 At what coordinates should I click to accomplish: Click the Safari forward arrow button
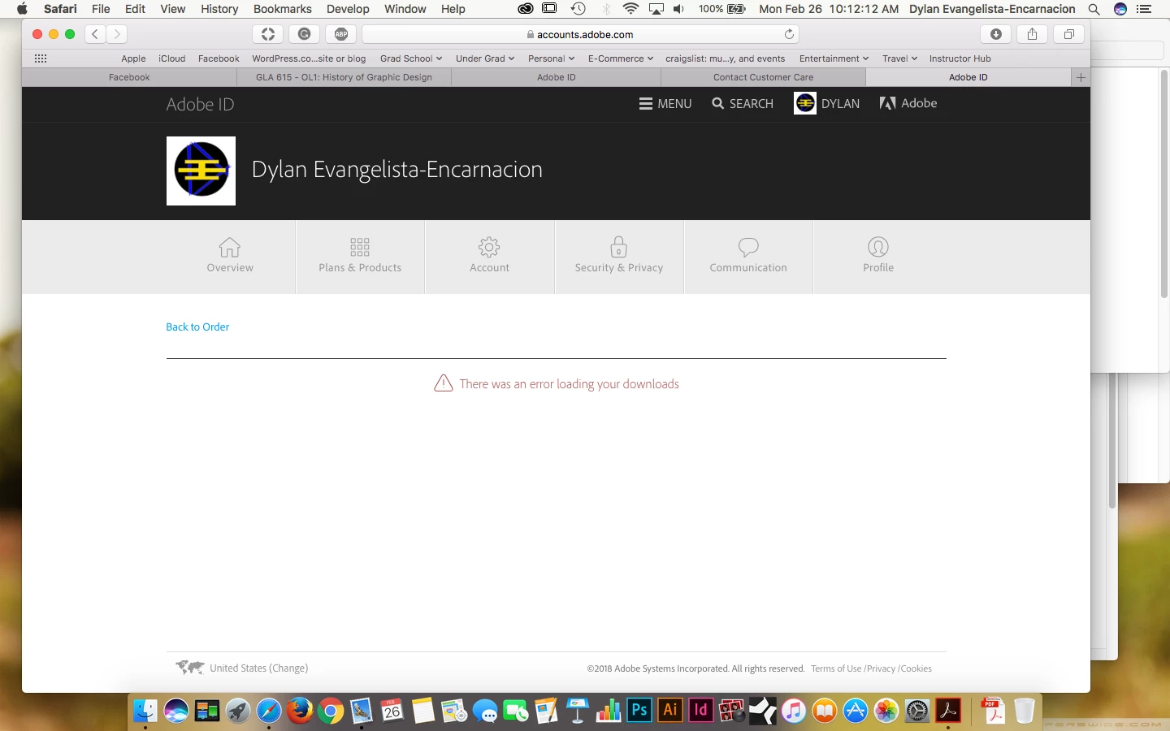coord(117,34)
